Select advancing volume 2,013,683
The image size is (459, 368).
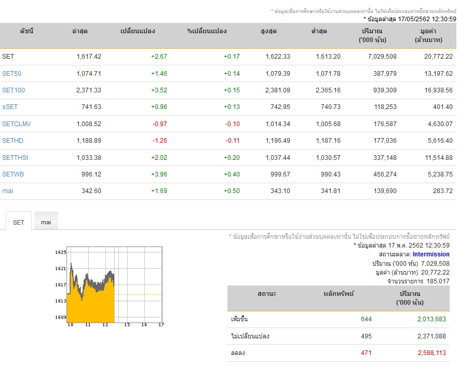click(x=431, y=319)
